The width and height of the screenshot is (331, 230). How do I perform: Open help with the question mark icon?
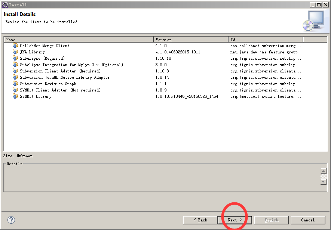[x=11, y=220]
